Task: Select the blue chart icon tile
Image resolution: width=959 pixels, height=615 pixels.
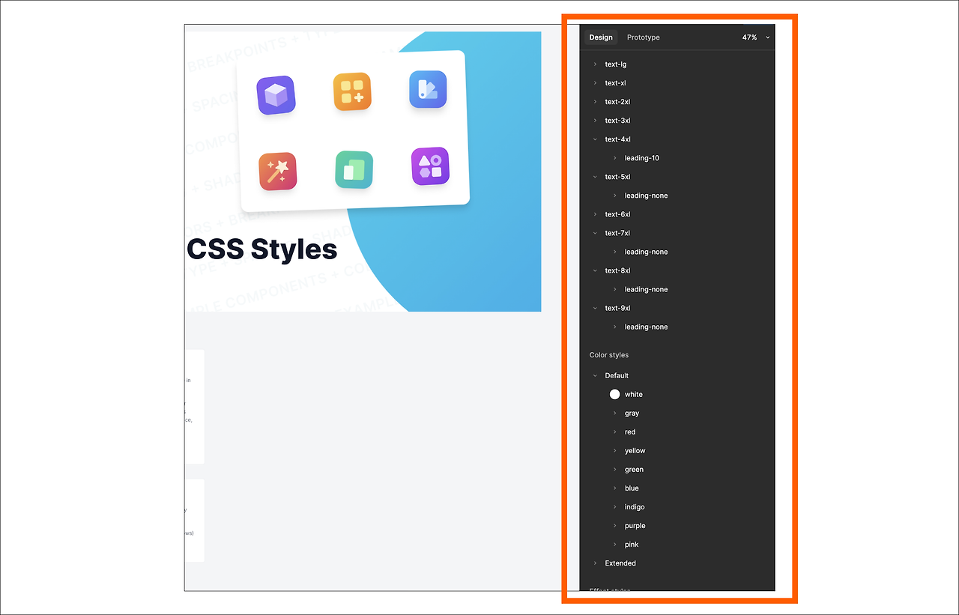Action: click(x=428, y=88)
